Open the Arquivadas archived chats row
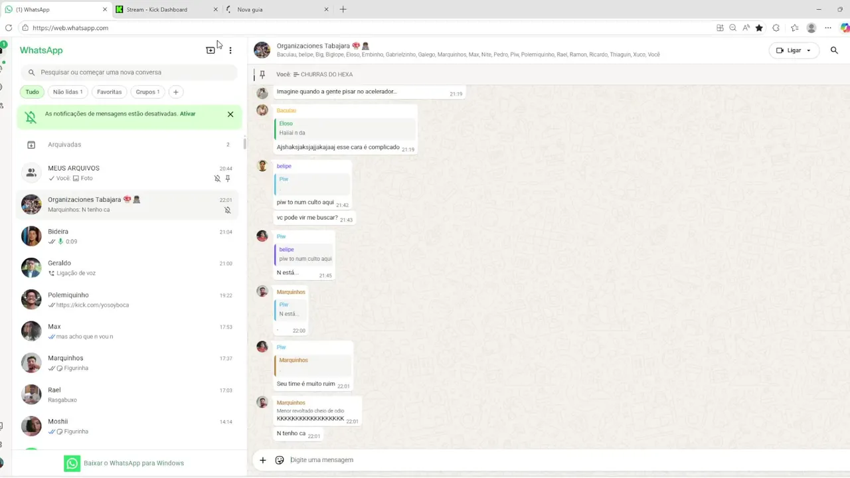This screenshot has width=850, height=478. 129,145
